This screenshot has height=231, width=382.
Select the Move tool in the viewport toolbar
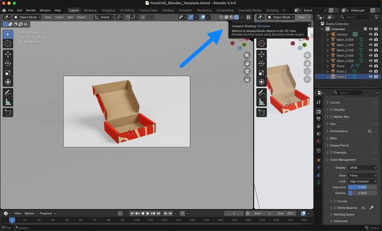(x=8, y=54)
